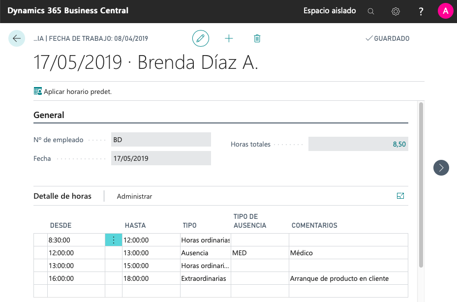The width and height of the screenshot is (457, 302).
Task: Click the back arrow button
Action: (x=17, y=38)
